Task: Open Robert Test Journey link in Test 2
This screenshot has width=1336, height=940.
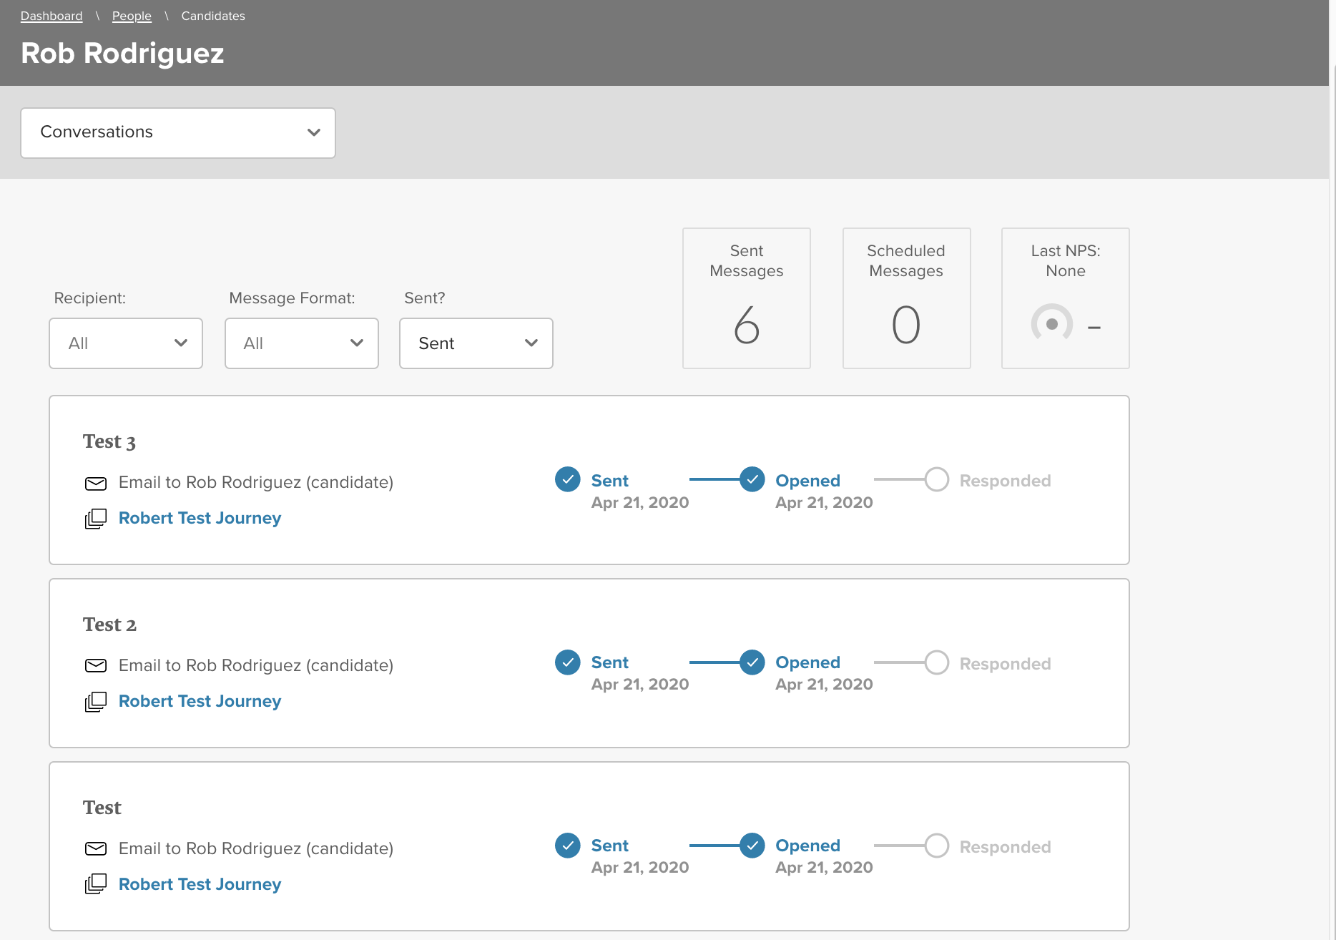Action: click(200, 701)
